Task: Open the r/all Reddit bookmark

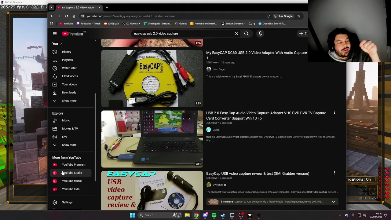Action: pos(111,24)
